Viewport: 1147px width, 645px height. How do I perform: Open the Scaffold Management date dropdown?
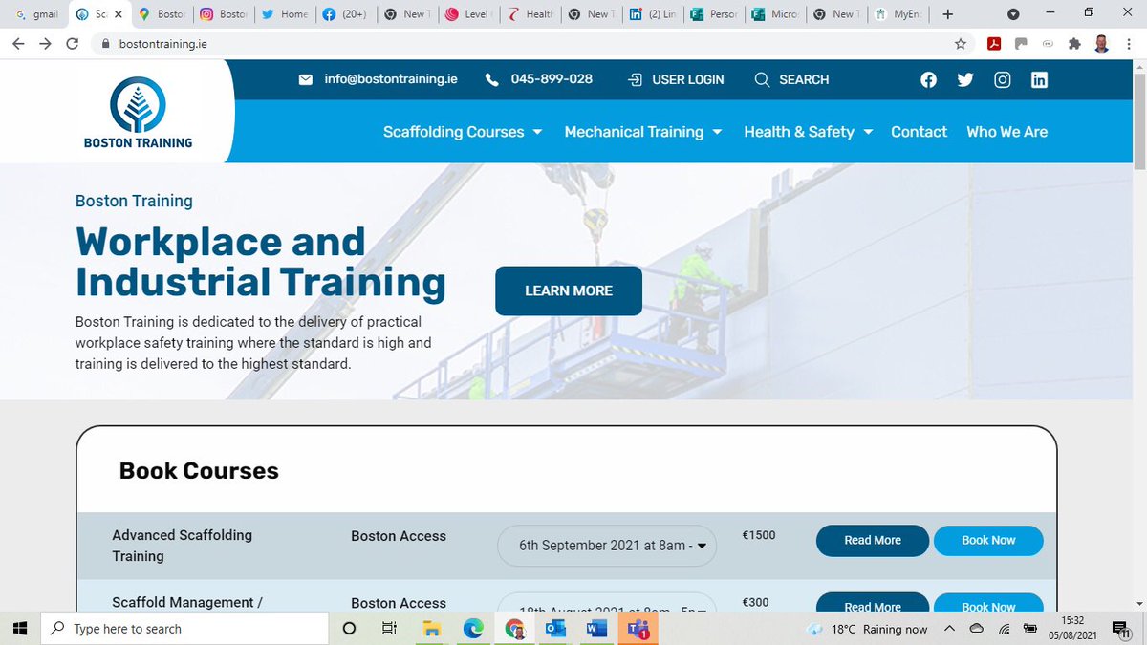(607, 604)
